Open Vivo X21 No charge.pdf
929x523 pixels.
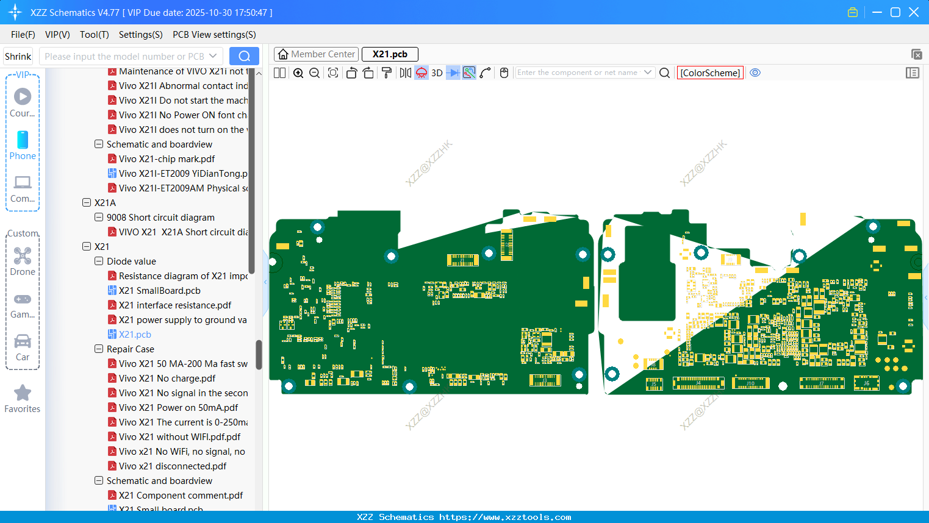(x=167, y=379)
